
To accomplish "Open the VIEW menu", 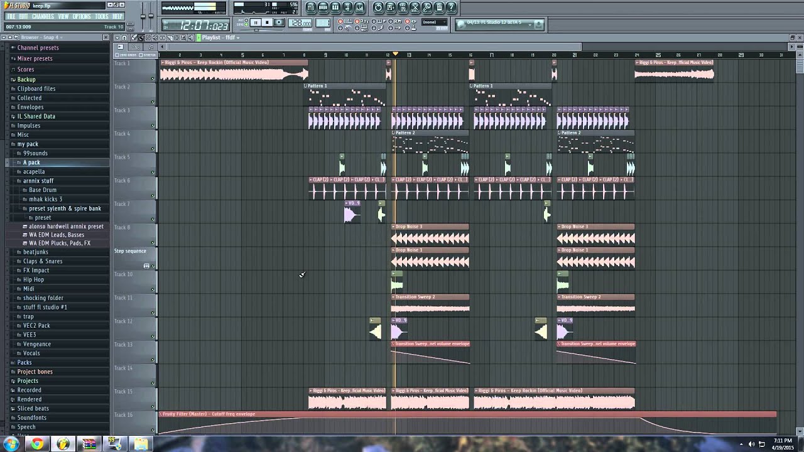I will 63,16.
